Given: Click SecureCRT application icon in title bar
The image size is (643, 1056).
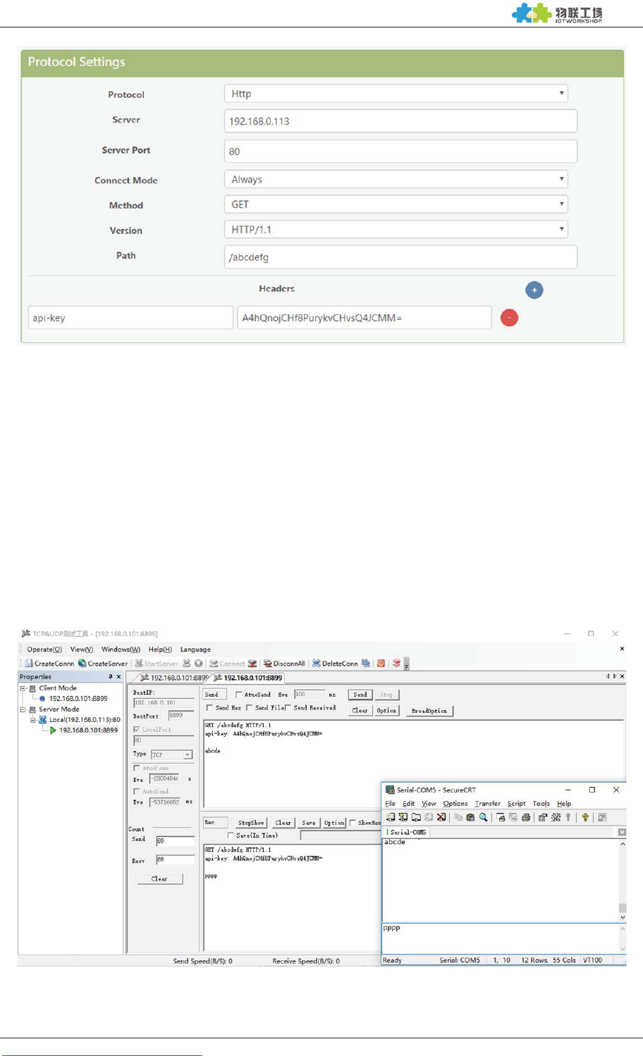Looking at the screenshot, I should (390, 790).
